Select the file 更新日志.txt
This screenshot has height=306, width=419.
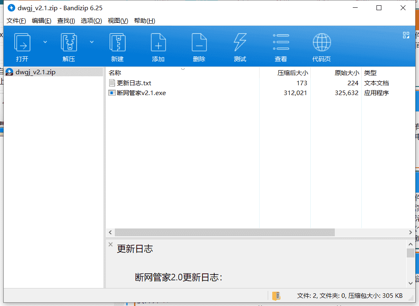point(134,83)
